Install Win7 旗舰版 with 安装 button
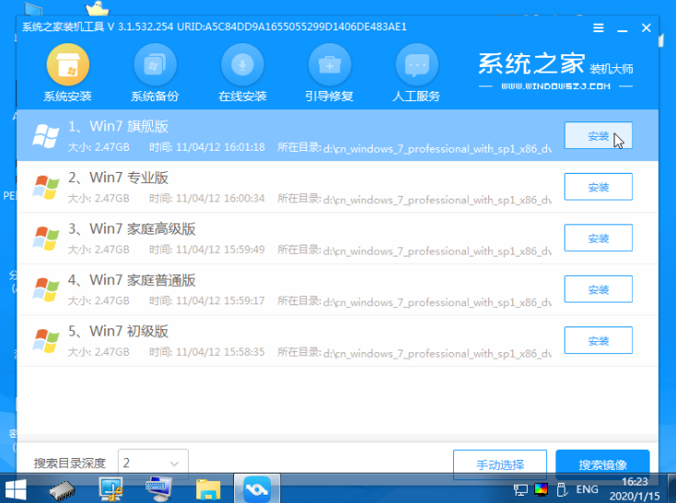Viewport: 676px width, 503px height. (x=598, y=135)
